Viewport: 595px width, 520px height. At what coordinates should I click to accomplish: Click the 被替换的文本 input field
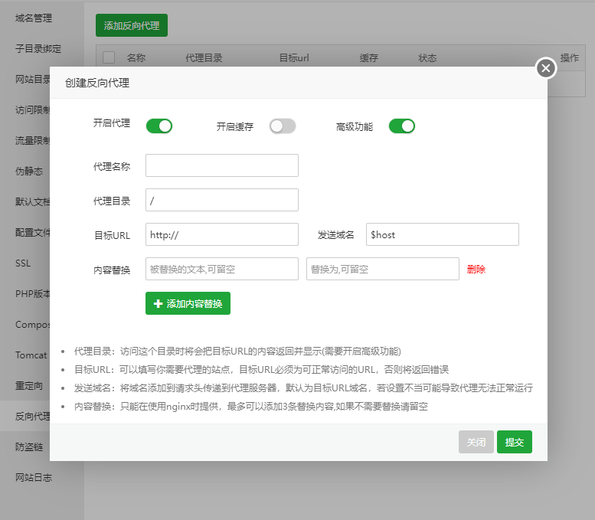[222, 269]
